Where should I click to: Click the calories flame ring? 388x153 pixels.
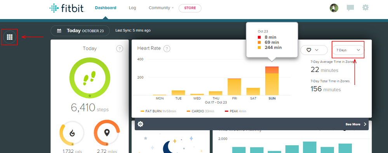click(72, 133)
